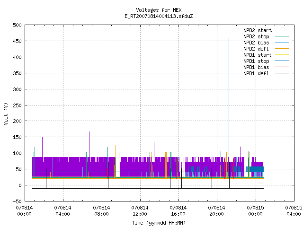Select the NPD1 bias legend label
The height and width of the screenshot is (227, 303).
pyautogui.click(x=256, y=67)
